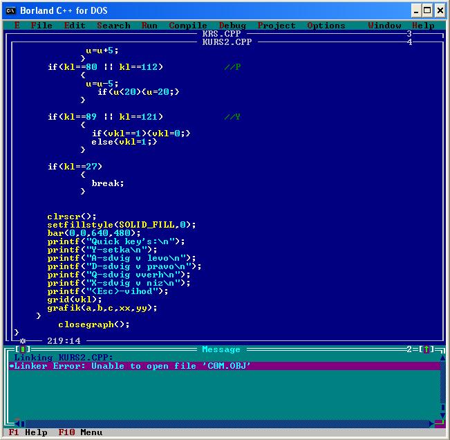
Task: Open the system menu (≡) in menu bar
Action: pyautogui.click(x=17, y=26)
